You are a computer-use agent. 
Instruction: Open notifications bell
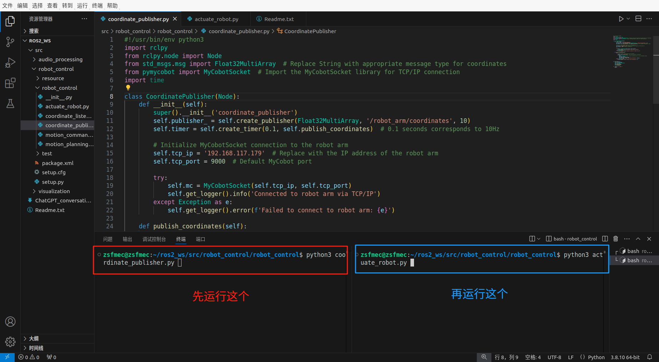[650, 357]
